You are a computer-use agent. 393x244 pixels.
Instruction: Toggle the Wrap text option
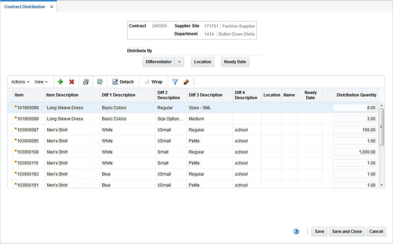point(153,82)
